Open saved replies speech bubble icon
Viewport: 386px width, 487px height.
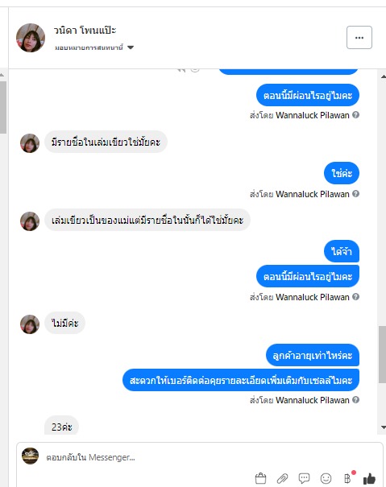(304, 478)
